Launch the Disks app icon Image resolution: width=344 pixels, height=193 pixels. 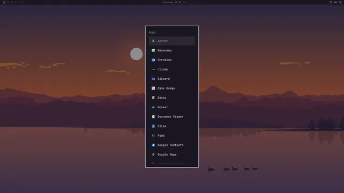click(153, 98)
